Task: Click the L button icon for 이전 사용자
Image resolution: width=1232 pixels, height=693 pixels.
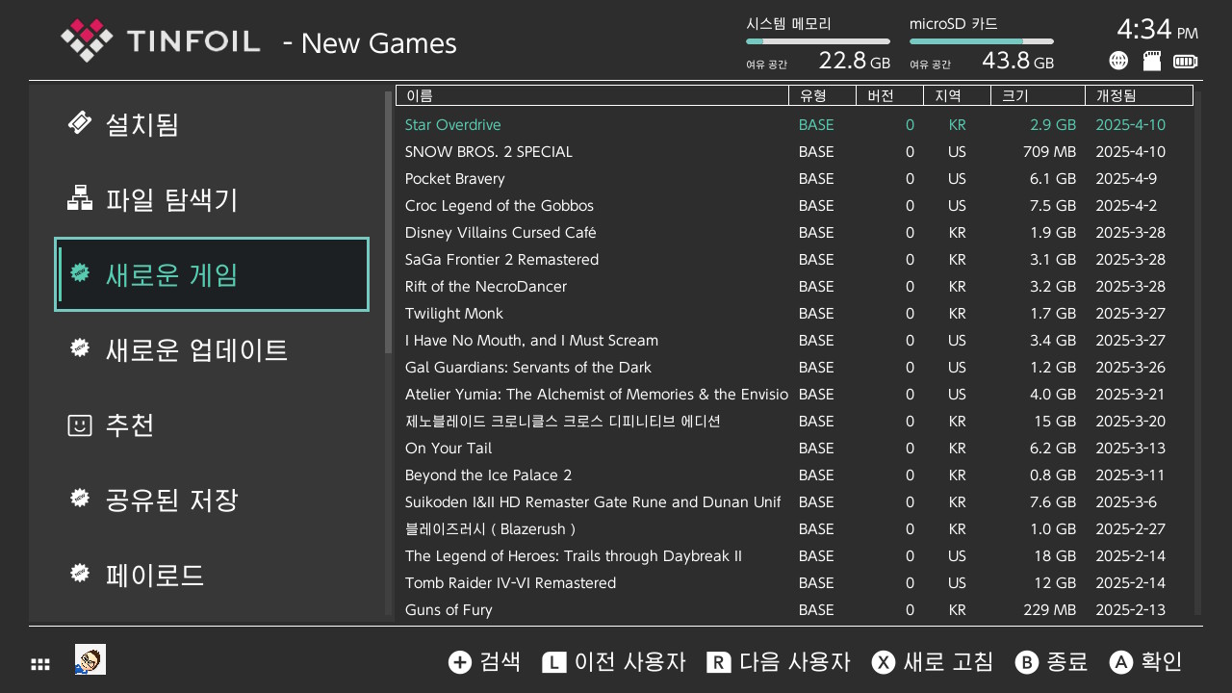Action: (x=554, y=662)
